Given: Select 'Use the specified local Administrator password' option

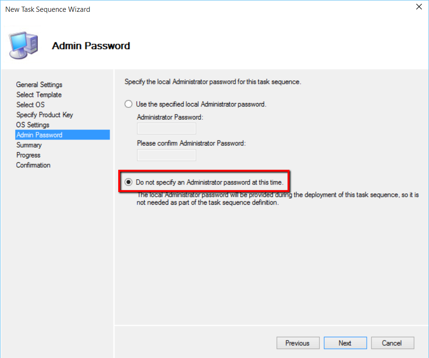Looking at the screenshot, I should pos(129,104).
